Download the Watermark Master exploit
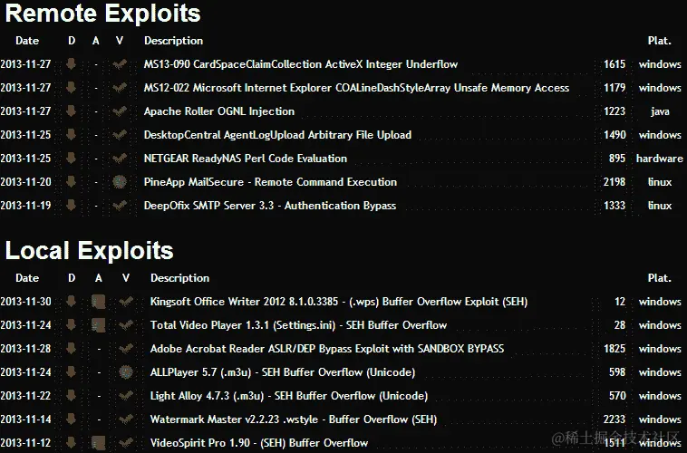 (71, 419)
